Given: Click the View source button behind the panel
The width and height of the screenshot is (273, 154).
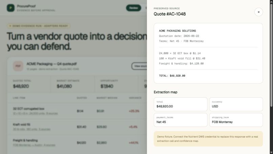Looking at the screenshot, I should pos(139,66).
